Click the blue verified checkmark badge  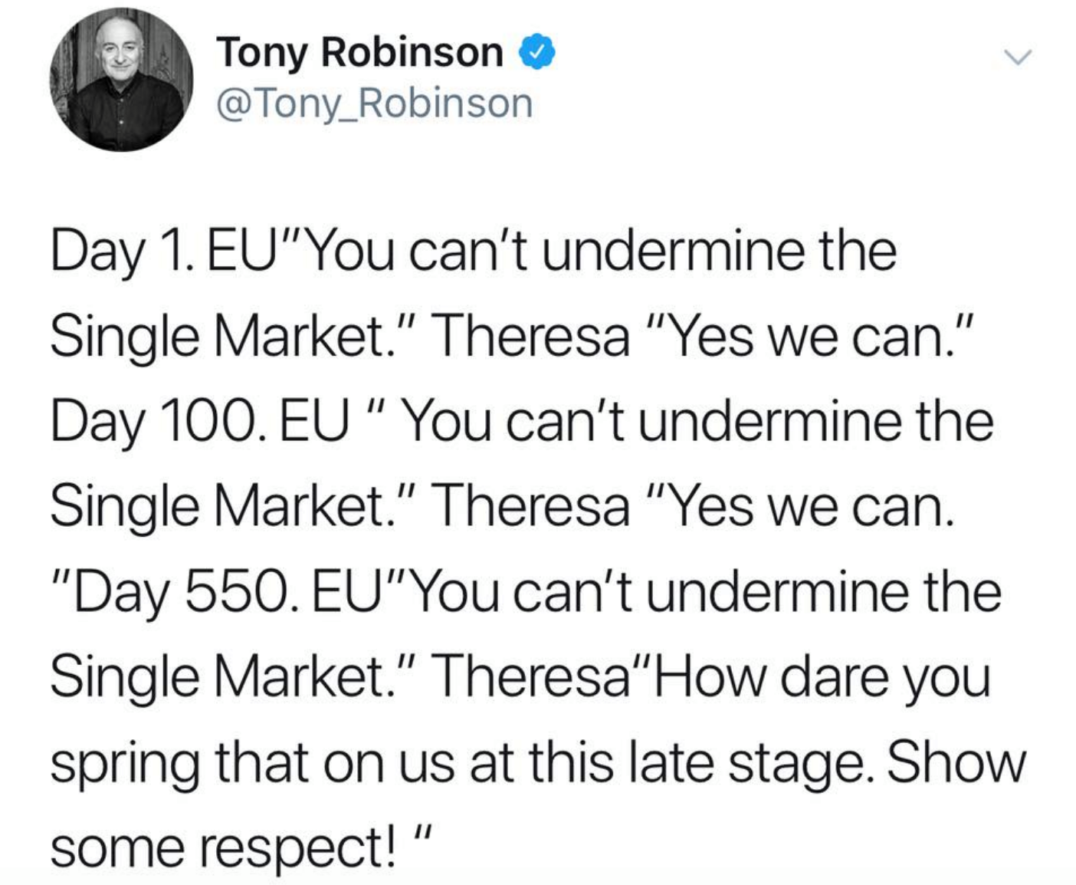tap(537, 52)
